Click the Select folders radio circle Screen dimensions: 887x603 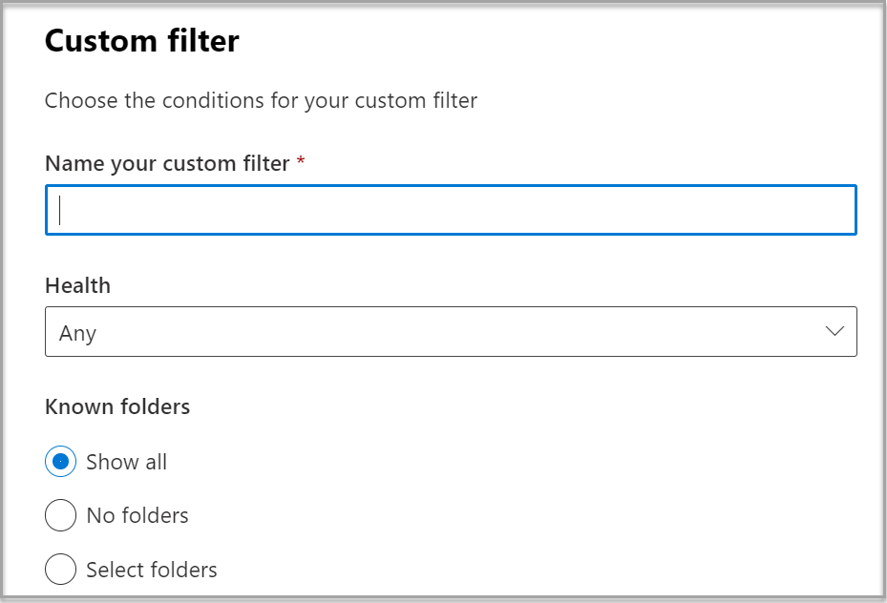point(60,569)
